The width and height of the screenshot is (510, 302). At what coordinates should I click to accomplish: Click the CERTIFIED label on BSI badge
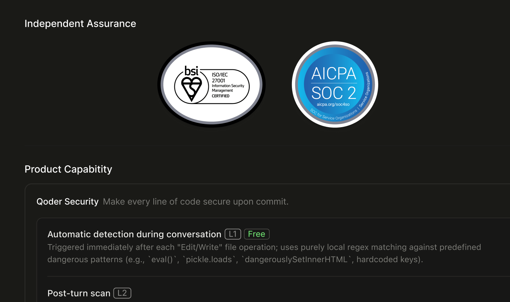(221, 96)
